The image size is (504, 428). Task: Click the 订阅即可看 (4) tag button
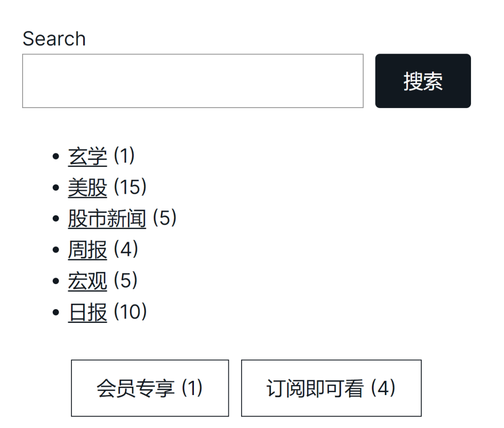(x=331, y=388)
